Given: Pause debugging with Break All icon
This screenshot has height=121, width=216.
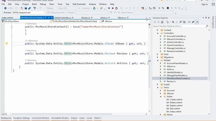Looking at the screenshot, I should (x=109, y=8).
